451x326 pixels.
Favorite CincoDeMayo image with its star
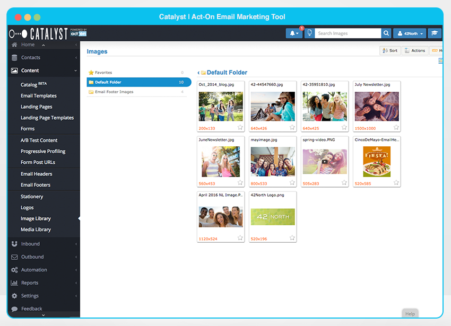396,182
